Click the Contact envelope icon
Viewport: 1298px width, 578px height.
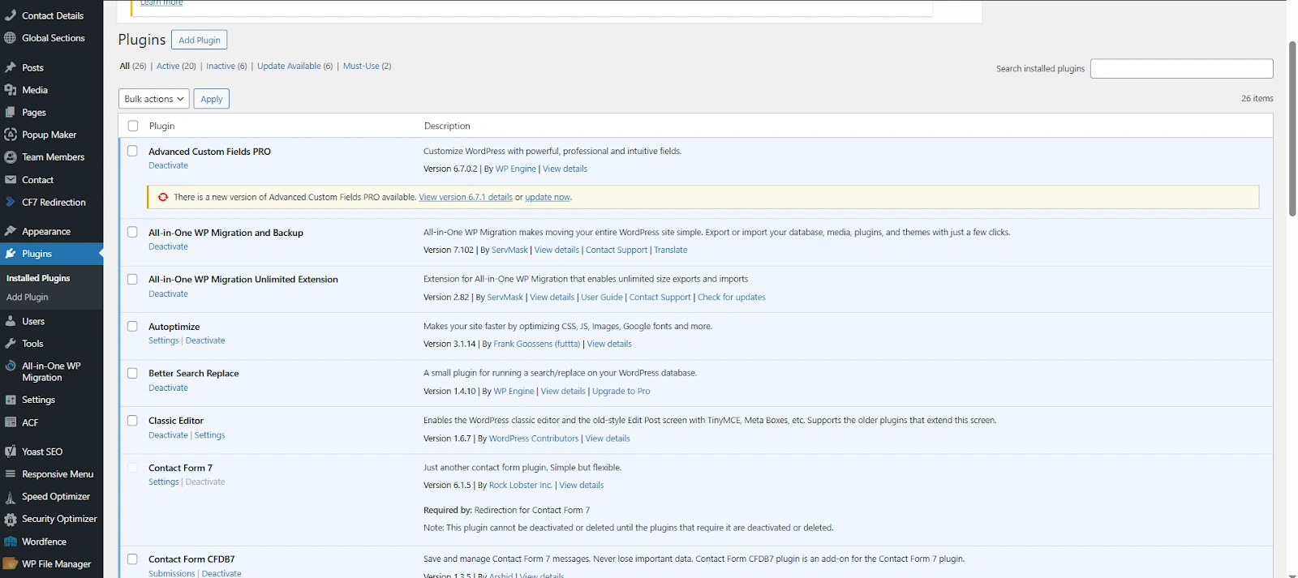point(10,180)
